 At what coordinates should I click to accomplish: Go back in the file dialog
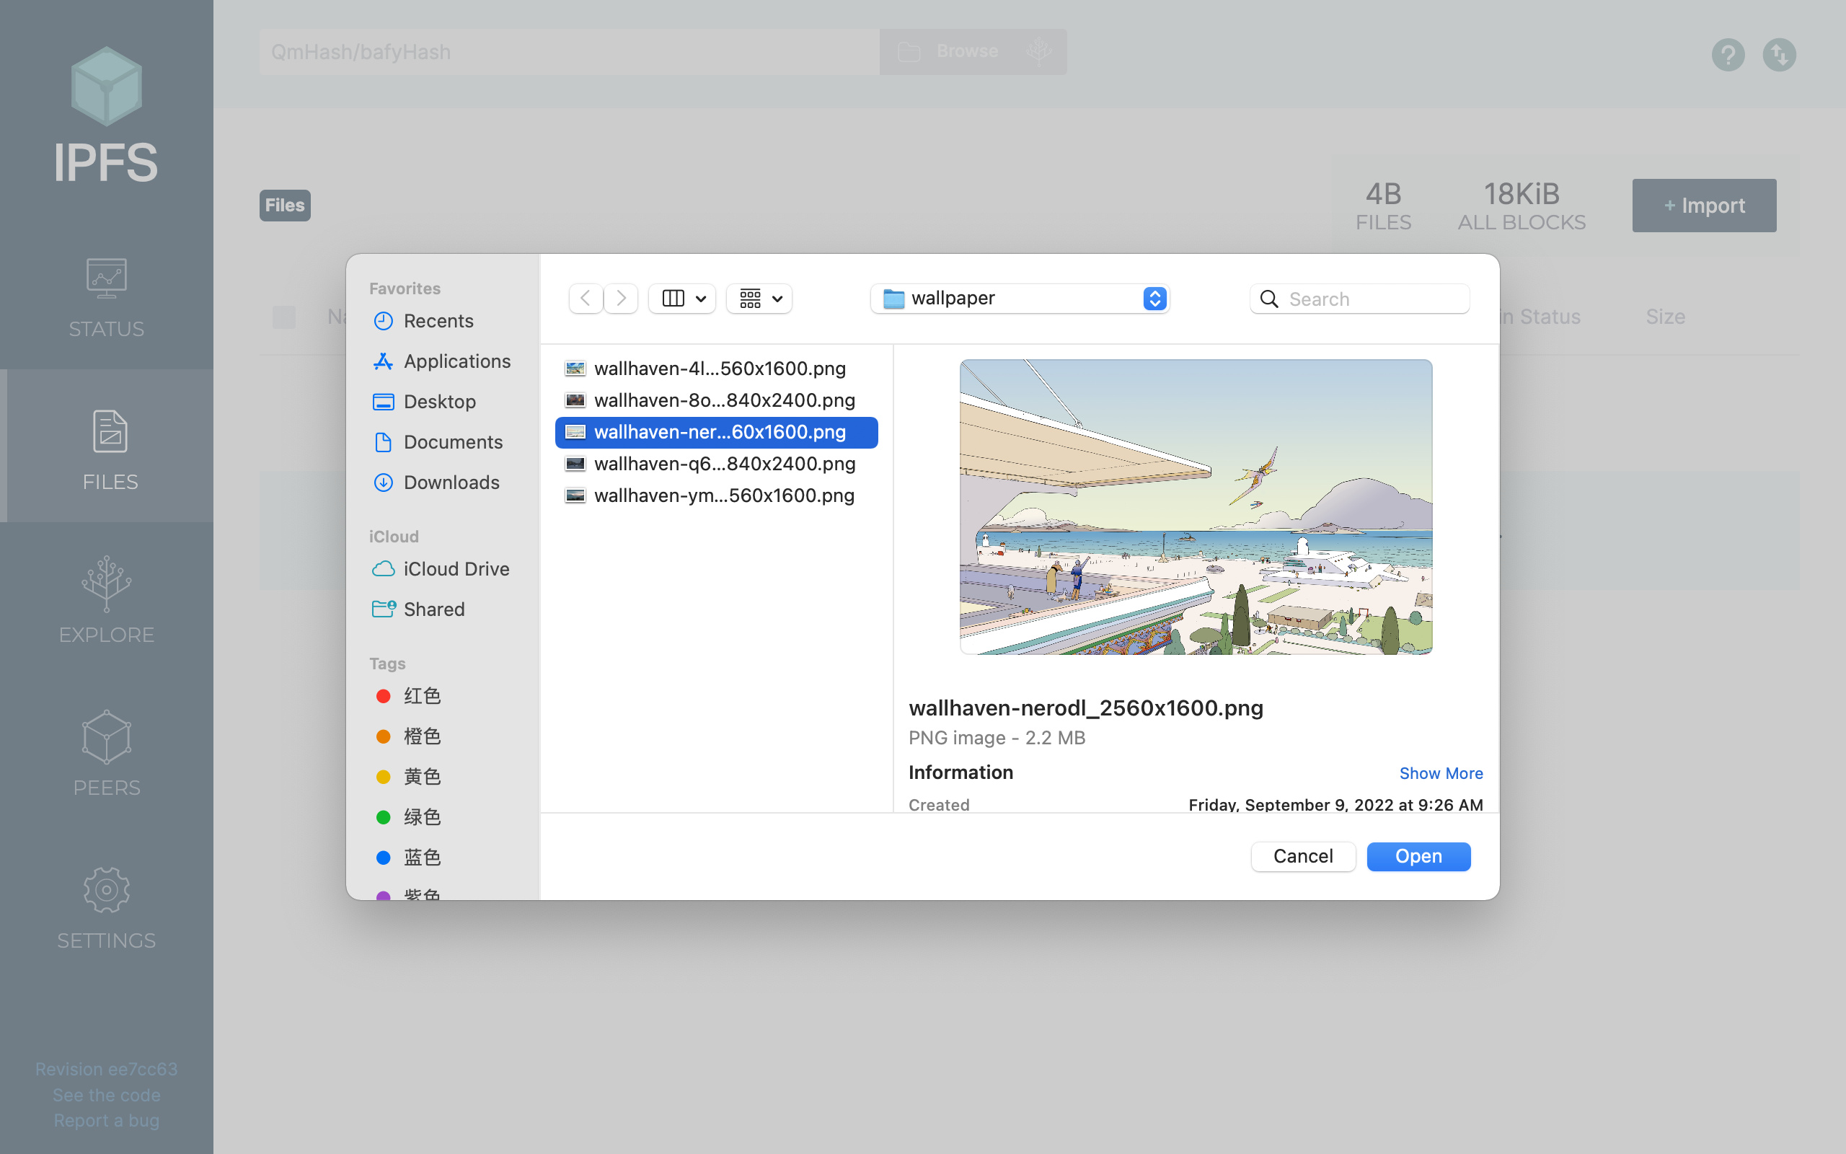pos(586,299)
